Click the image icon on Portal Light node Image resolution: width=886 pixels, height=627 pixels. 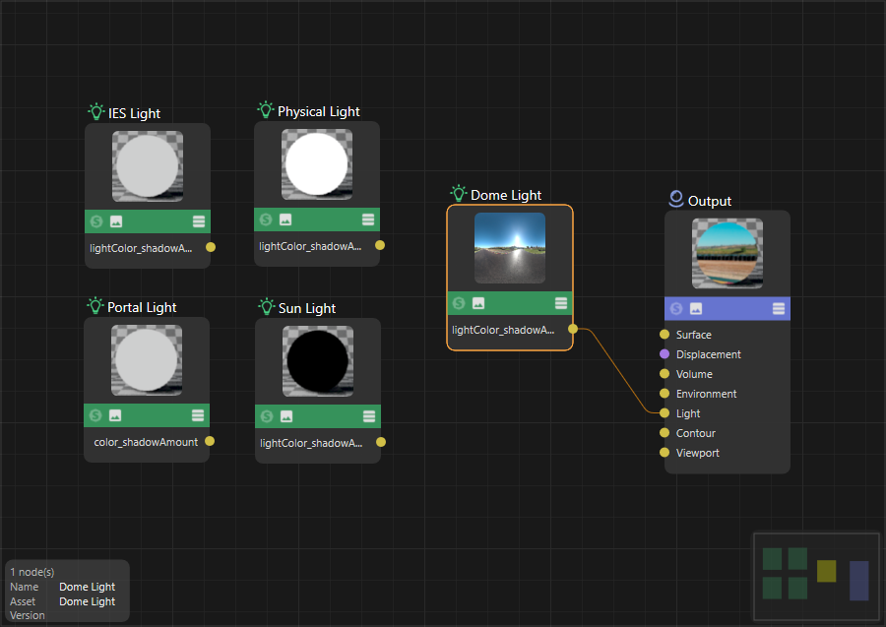(x=115, y=415)
